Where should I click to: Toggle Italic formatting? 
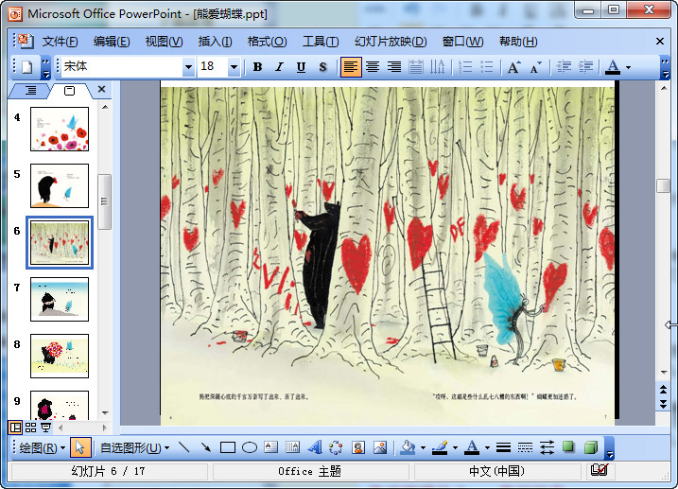coord(279,67)
